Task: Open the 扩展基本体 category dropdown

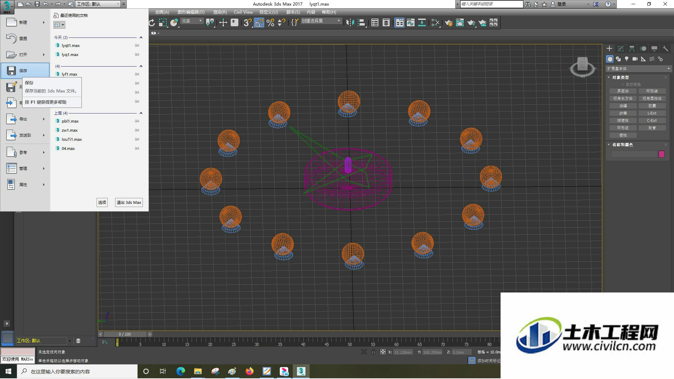Action: pyautogui.click(x=638, y=69)
